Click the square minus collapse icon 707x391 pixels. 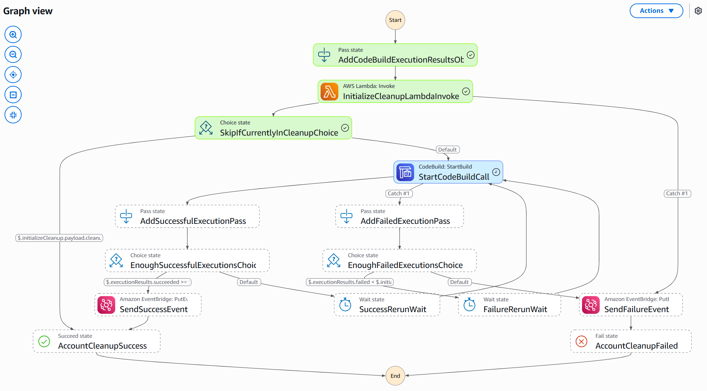point(13,95)
